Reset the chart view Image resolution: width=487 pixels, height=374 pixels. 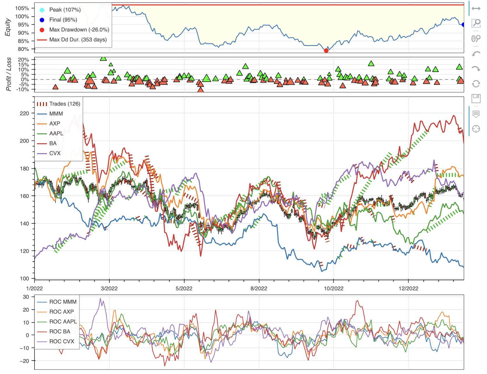[x=477, y=83]
